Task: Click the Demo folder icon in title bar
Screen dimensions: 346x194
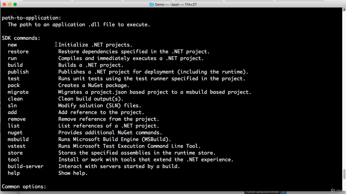Action: 152,4
